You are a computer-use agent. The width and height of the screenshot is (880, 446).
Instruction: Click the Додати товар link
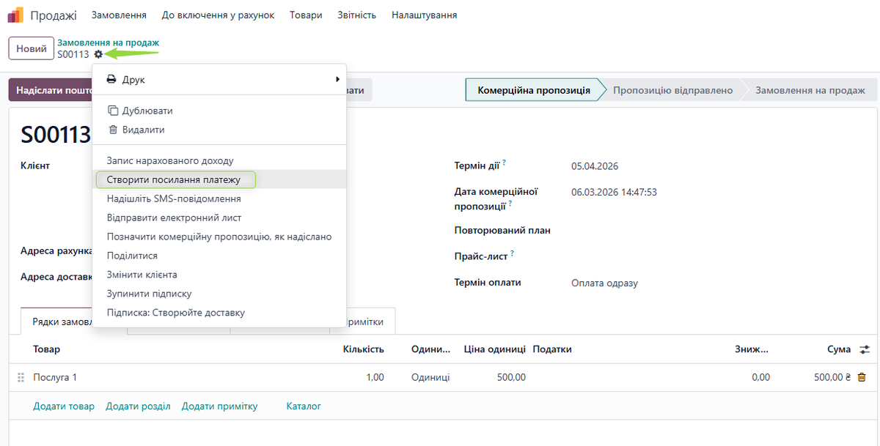[x=64, y=406]
